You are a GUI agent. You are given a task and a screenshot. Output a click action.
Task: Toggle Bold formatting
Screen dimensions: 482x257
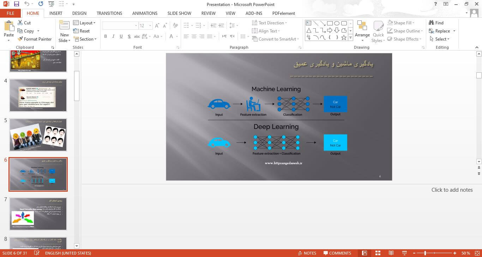pos(106,36)
